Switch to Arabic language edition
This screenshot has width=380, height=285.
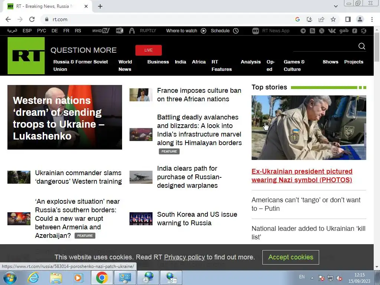click(12, 30)
